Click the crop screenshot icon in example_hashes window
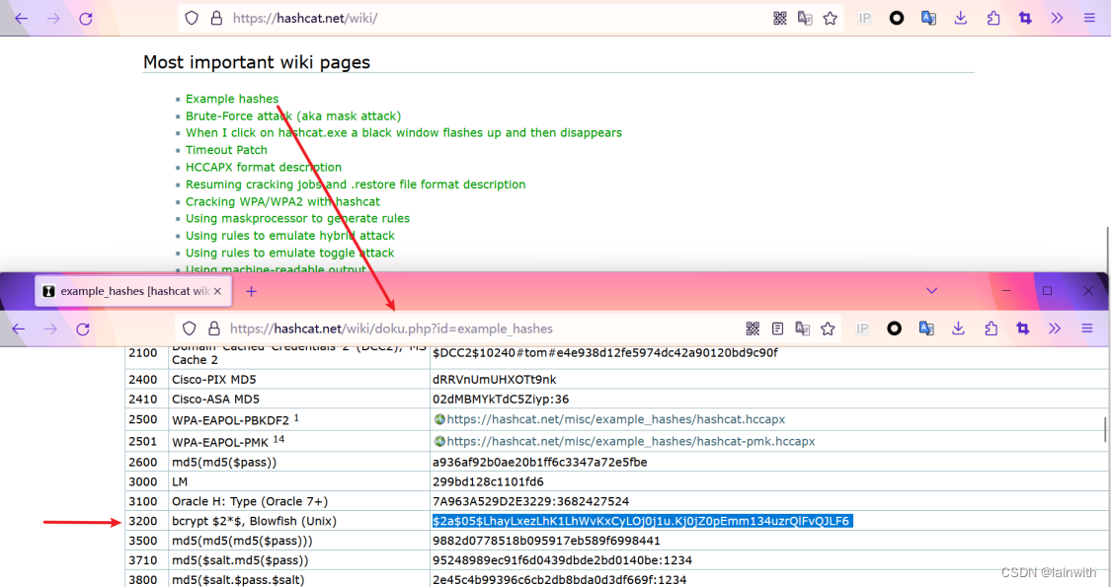 coord(1022,329)
